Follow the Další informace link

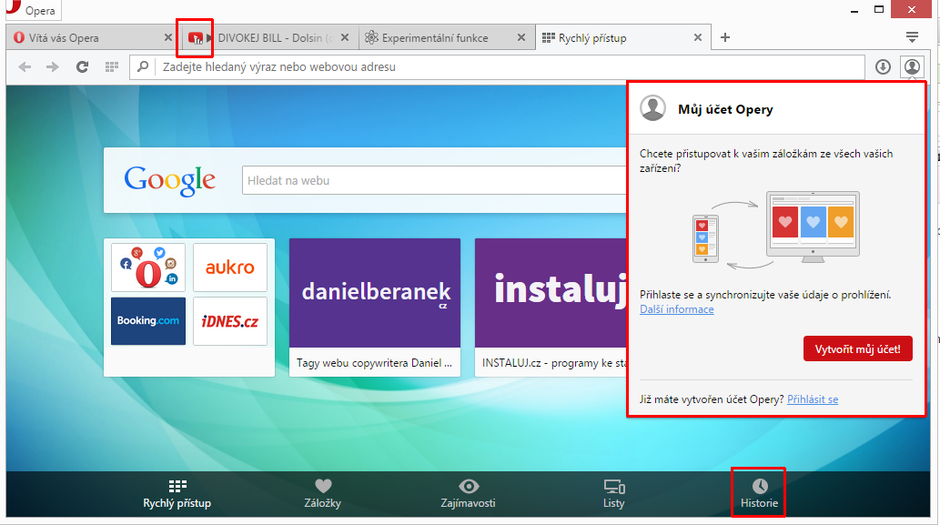pos(677,309)
